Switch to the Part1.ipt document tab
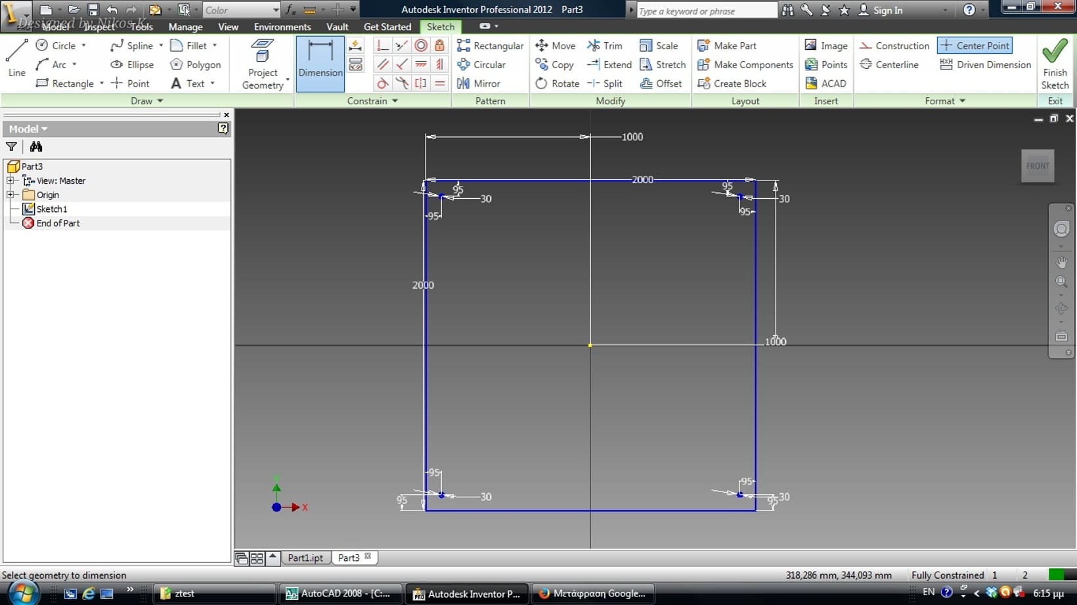The width and height of the screenshot is (1077, 605). tap(305, 558)
